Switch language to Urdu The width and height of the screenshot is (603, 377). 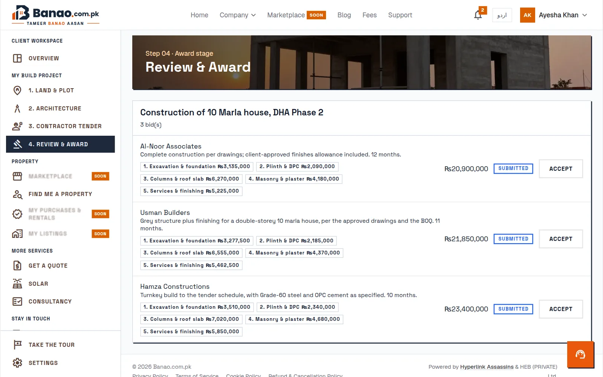pos(502,15)
